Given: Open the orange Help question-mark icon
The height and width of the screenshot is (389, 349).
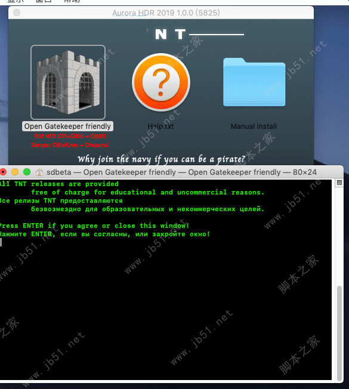Looking at the screenshot, I should (161, 82).
